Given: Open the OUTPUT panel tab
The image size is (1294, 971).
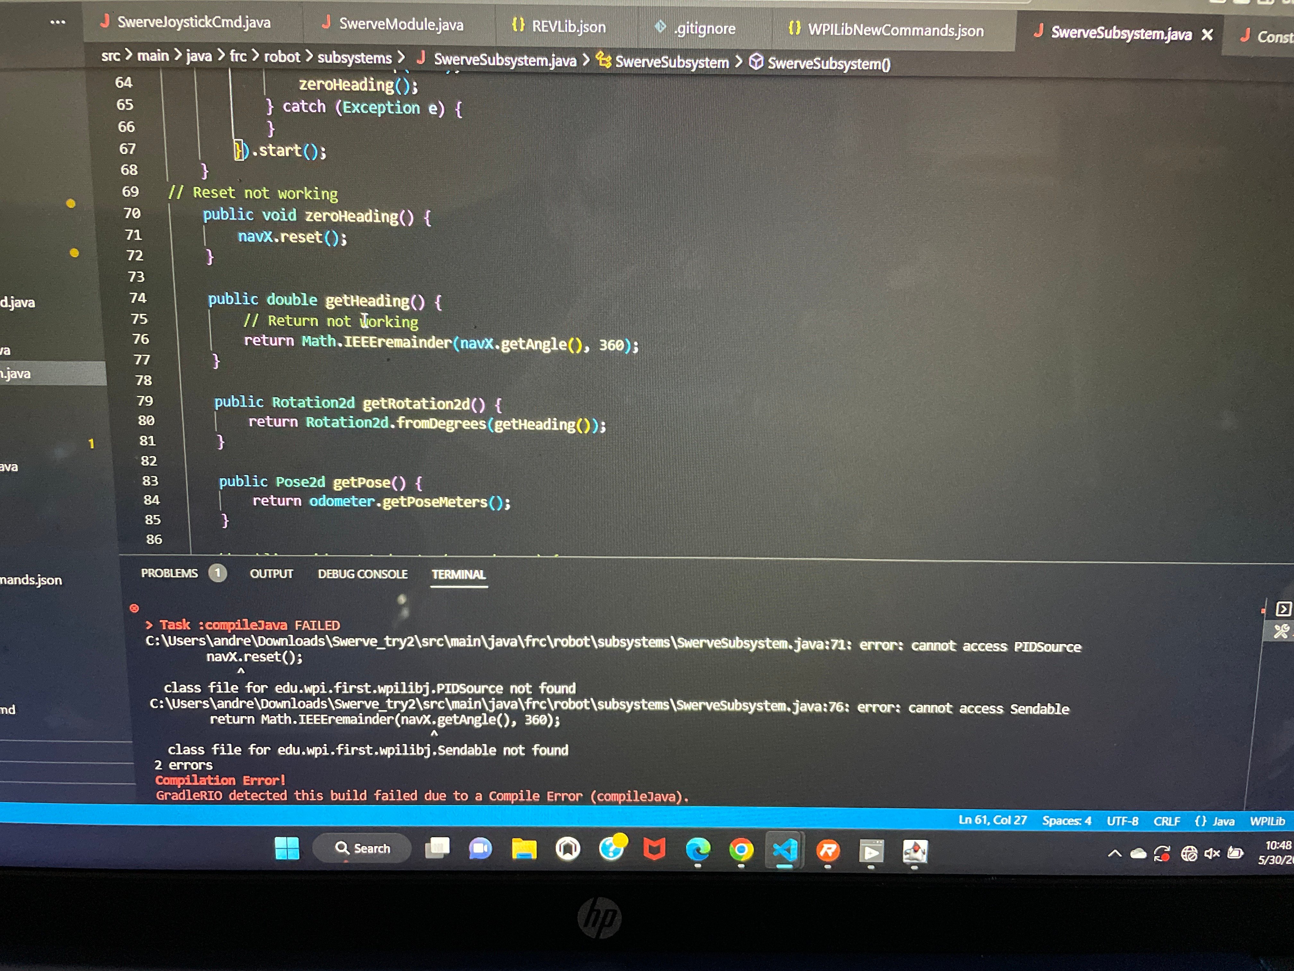Looking at the screenshot, I should pyautogui.click(x=272, y=573).
